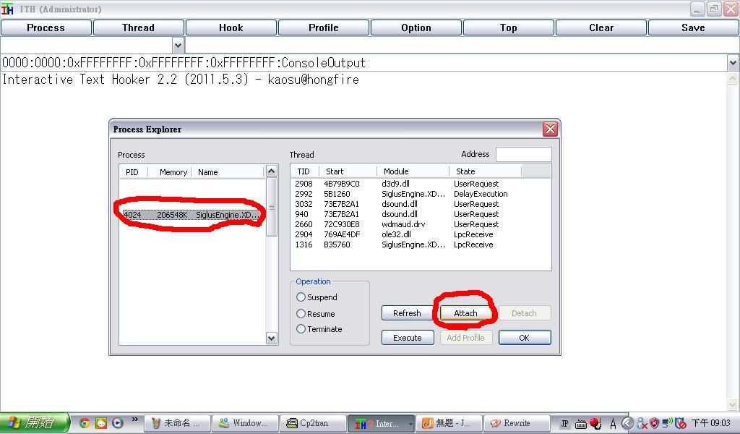Open the Hook menu button
Image resolution: width=740 pixels, height=434 pixels.
[x=231, y=27]
